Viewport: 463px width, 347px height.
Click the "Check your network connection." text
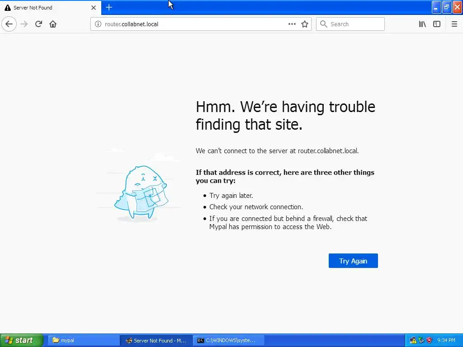[256, 207]
